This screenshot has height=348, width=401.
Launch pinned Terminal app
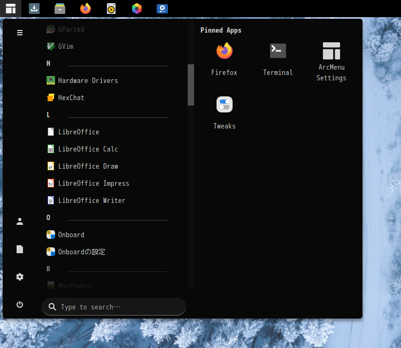click(x=277, y=59)
